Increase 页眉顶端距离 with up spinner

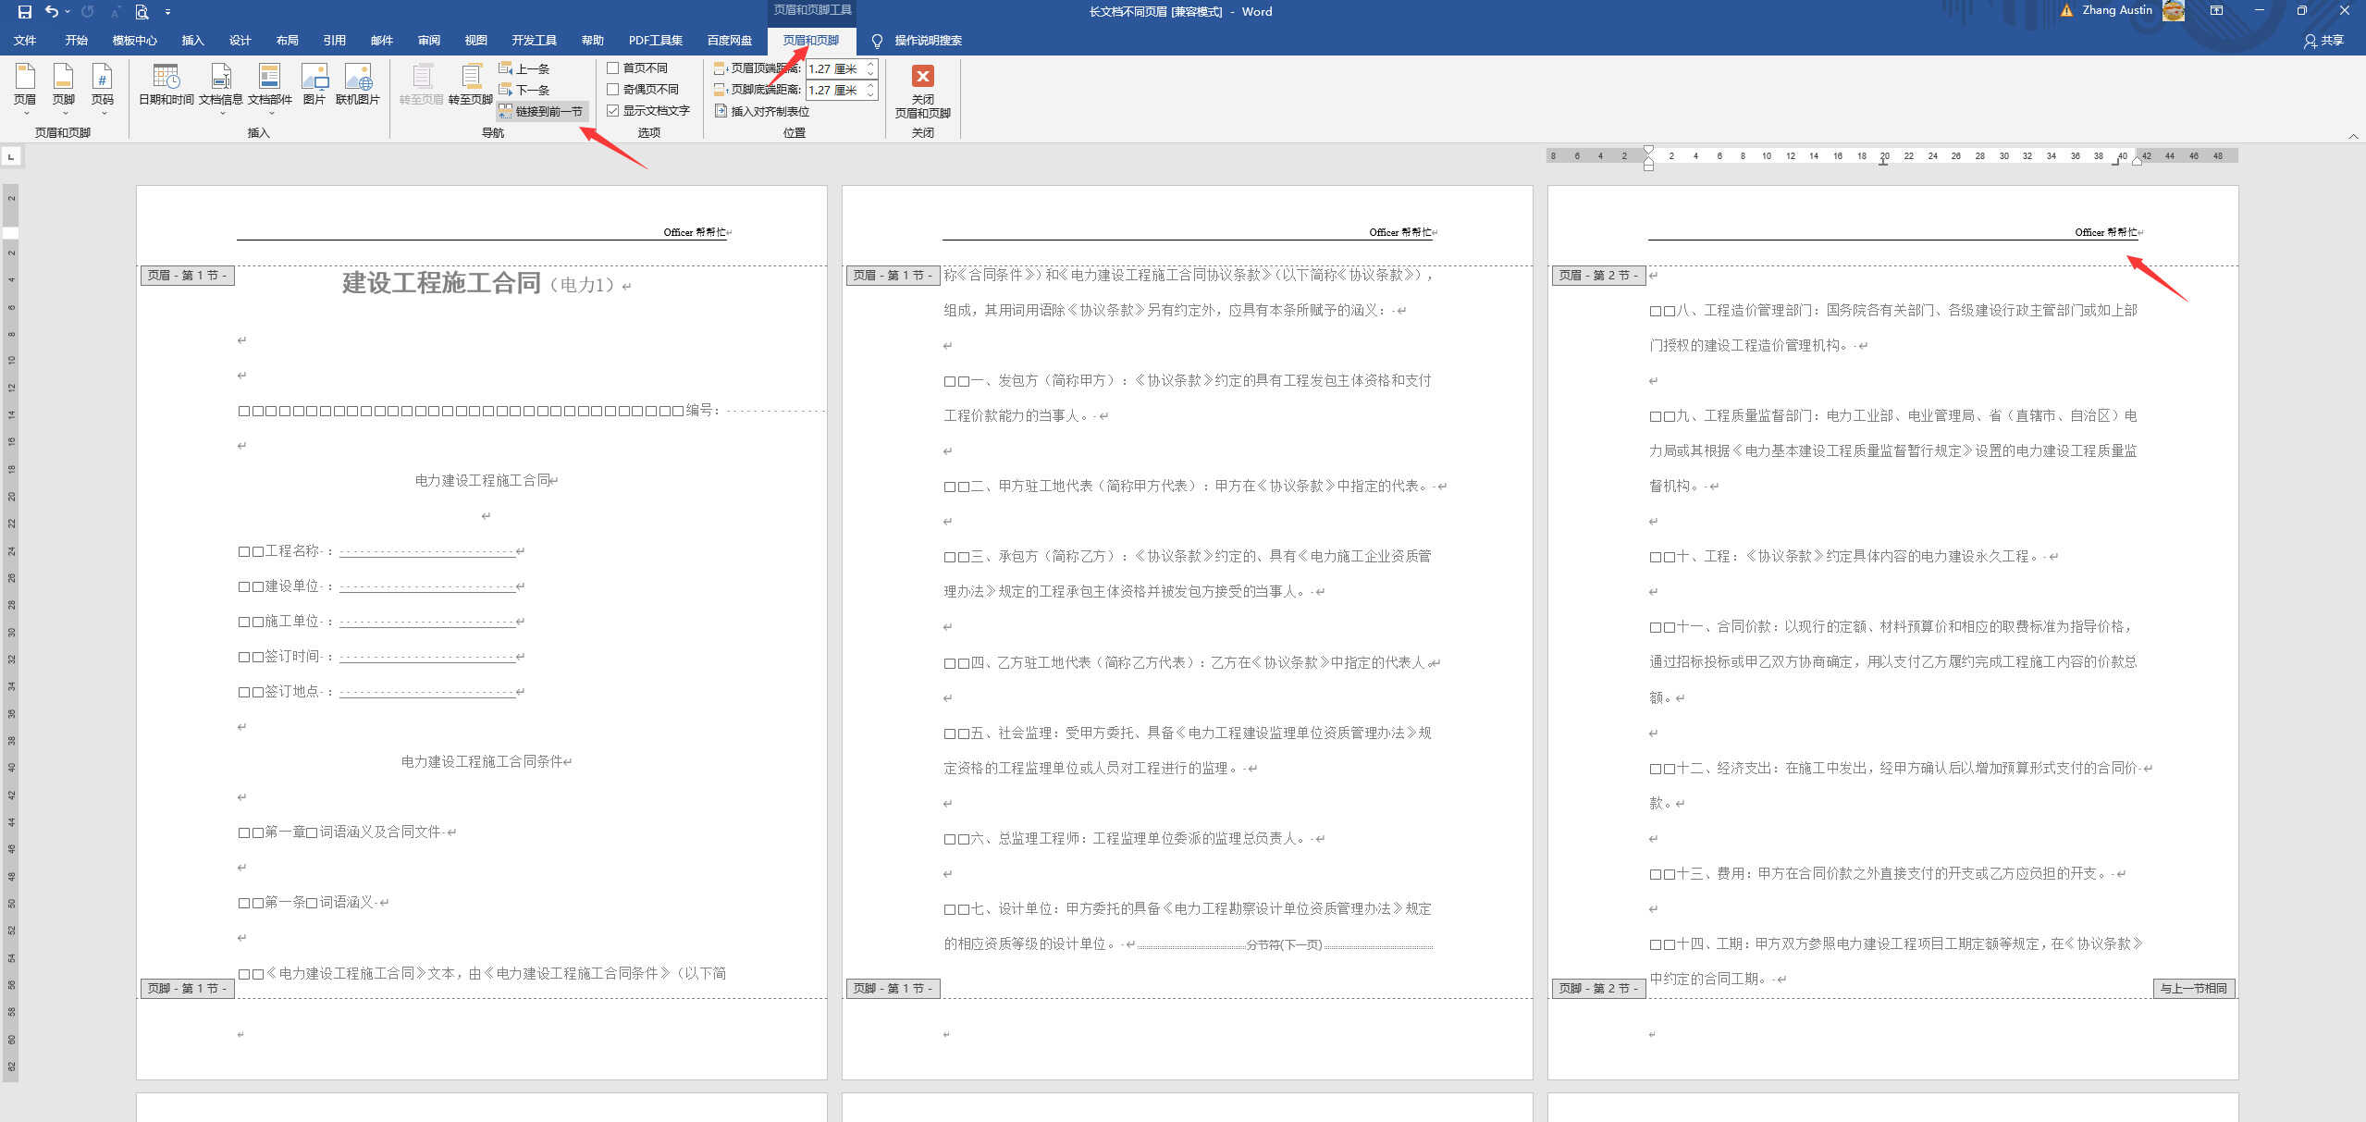click(870, 65)
